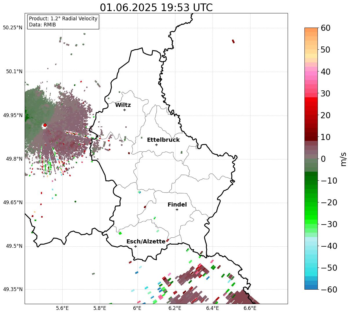Click the 5.8°E longitude label

point(100,308)
